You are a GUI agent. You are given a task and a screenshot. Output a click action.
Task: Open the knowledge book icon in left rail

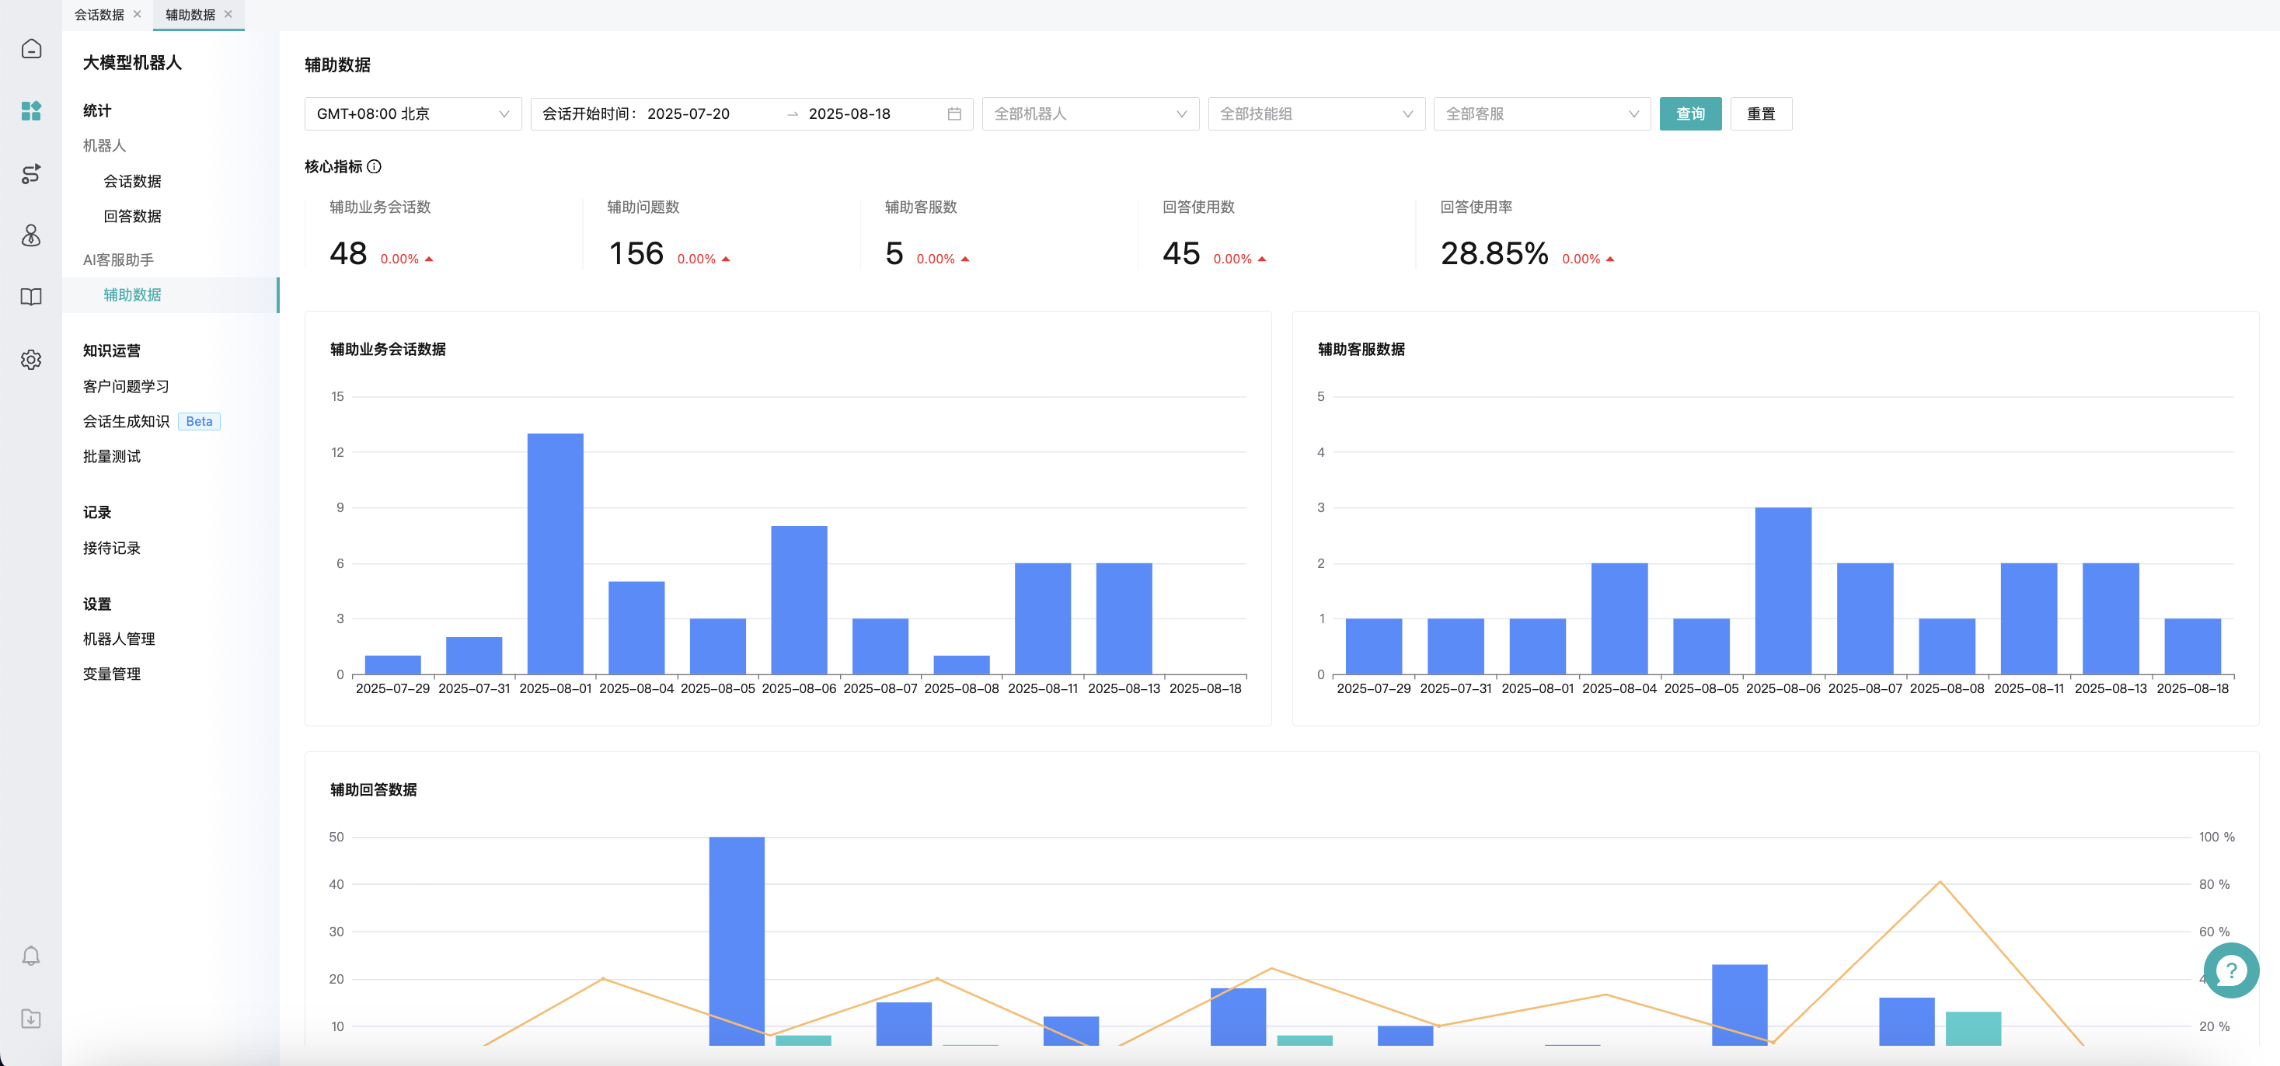click(31, 298)
